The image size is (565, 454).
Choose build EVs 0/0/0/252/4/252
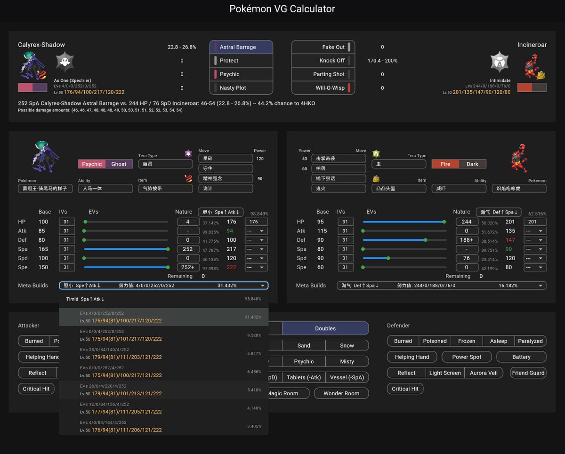(164, 372)
